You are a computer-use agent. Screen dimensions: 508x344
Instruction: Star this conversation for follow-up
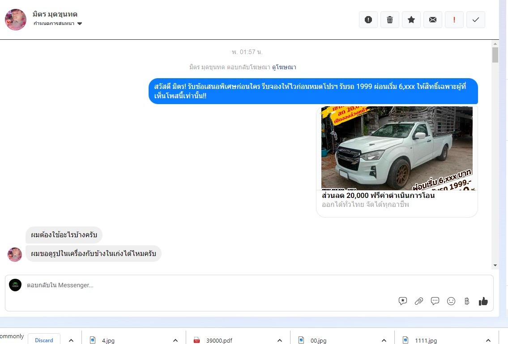click(x=411, y=20)
